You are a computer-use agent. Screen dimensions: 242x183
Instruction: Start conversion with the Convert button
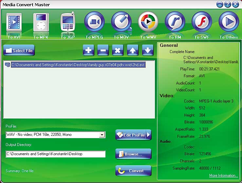[133, 171]
